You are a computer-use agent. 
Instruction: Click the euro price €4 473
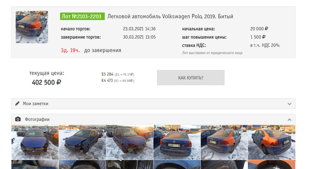point(107,81)
